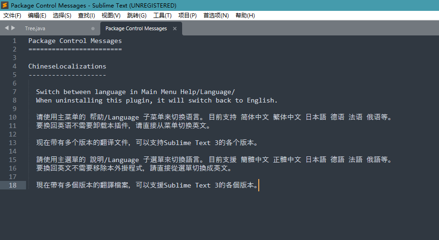Click the equals-sign underline on line 2
Viewport: 439px width, 240px height.
coord(75,49)
